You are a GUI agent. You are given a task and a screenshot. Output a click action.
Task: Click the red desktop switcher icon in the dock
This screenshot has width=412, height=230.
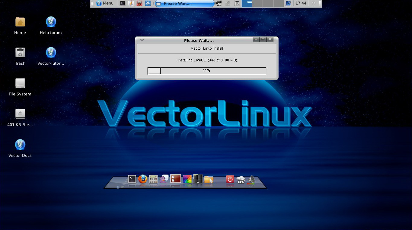coord(175,179)
